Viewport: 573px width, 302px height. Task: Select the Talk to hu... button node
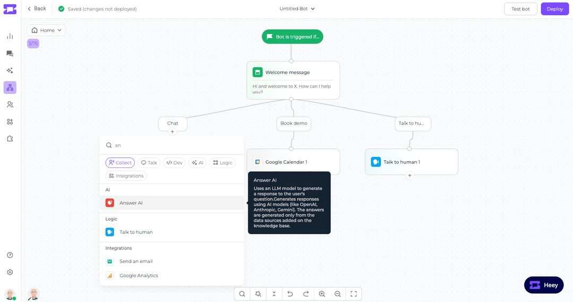click(x=413, y=123)
